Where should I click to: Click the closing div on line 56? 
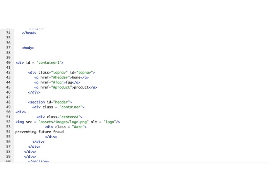tap(38, 142)
